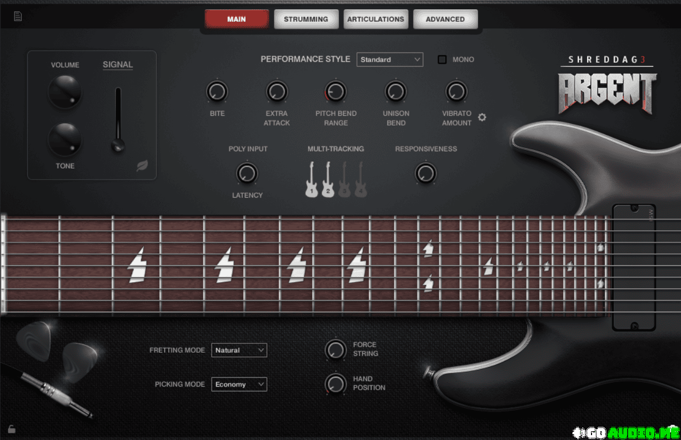Screen dimensions: 681x440
Task: Click the leaf icon in signal panel
Action: tap(142, 166)
